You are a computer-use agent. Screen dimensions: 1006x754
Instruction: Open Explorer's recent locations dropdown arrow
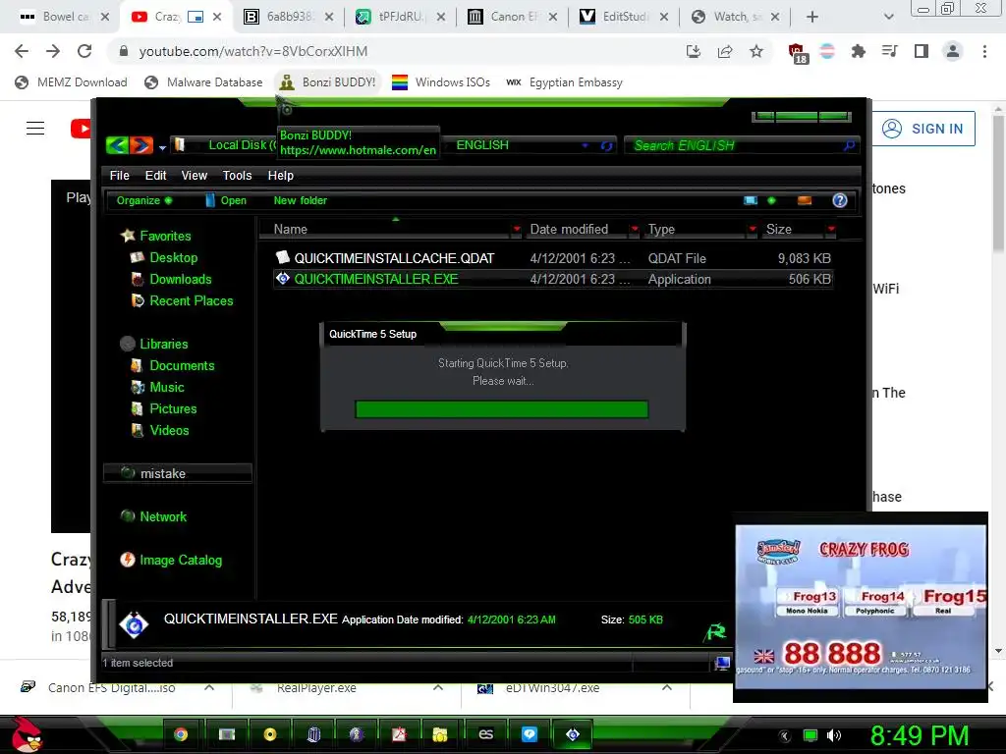pyautogui.click(x=162, y=147)
